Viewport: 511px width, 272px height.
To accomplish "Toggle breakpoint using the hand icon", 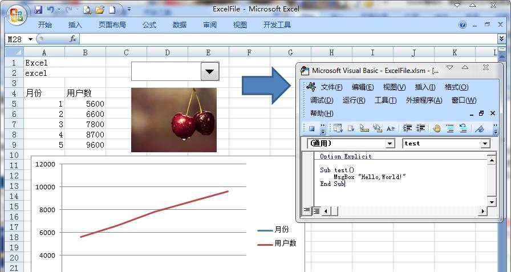I will coord(437,128).
